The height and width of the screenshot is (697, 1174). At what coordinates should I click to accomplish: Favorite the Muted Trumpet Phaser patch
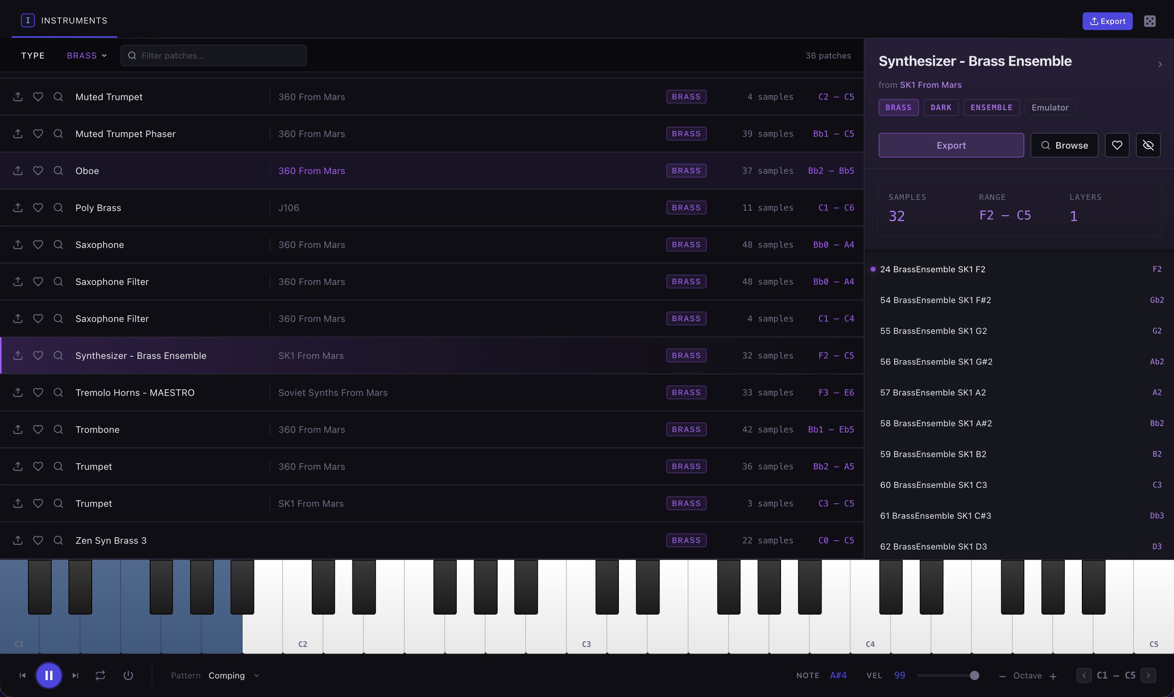pyautogui.click(x=38, y=134)
